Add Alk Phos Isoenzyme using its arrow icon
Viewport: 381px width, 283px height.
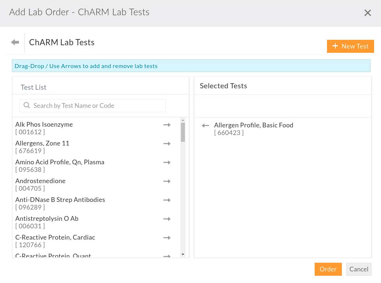coord(167,124)
